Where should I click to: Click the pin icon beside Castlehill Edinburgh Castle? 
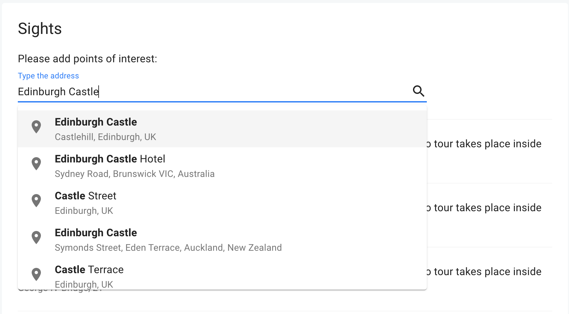tap(36, 127)
